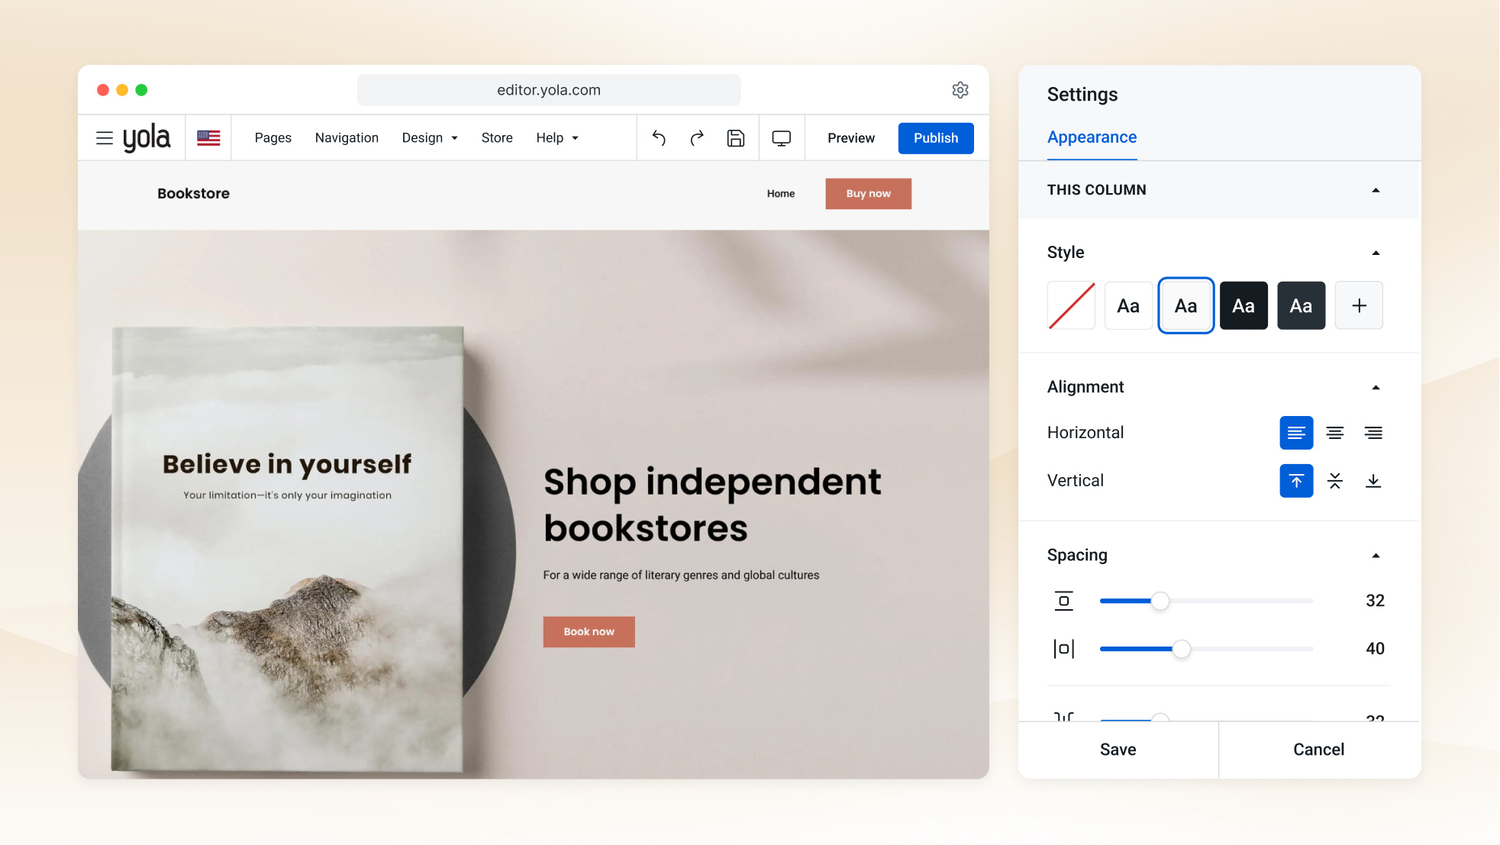Select the Shop independent bookstores heading
The width and height of the screenshot is (1500, 845).
point(712,505)
